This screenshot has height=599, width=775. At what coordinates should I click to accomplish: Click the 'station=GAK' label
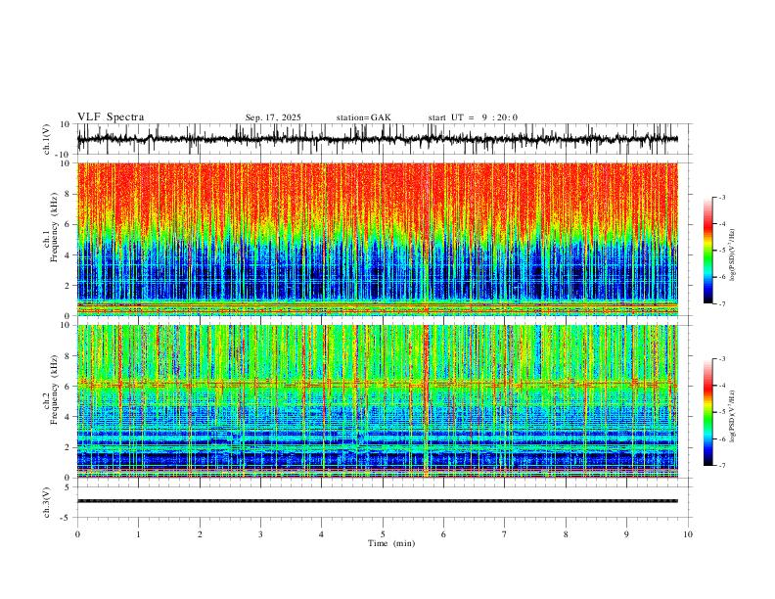click(363, 117)
